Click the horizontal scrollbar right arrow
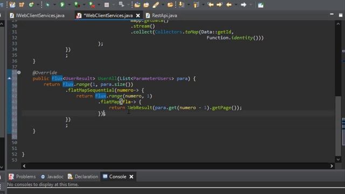This screenshot has height=194, width=345. click(332, 166)
